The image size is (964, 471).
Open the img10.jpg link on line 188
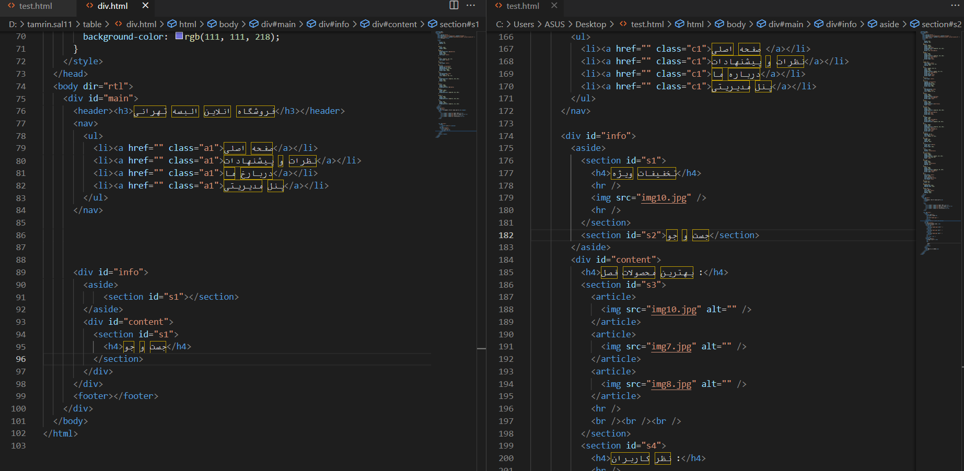674,310
